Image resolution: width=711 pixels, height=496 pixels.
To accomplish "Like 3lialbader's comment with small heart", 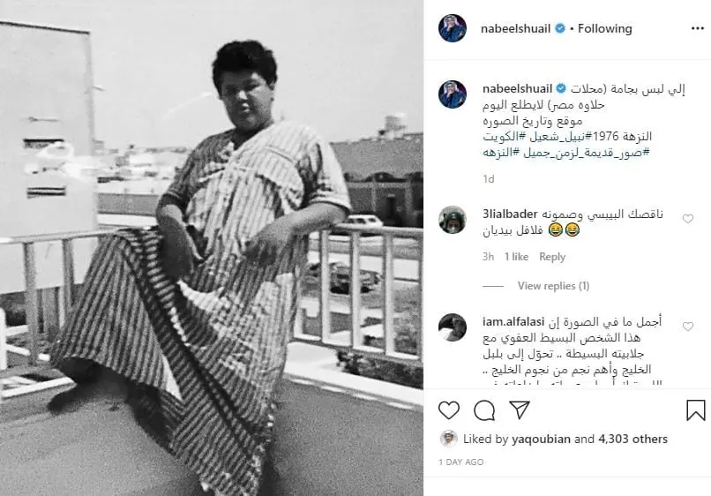I will 688,219.
